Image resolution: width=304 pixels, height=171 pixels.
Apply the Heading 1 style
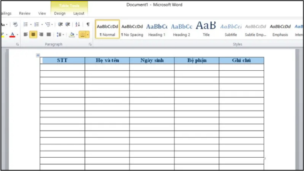(157, 29)
